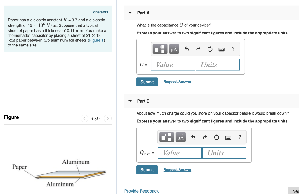
Task: Click the next figure arrow
Action: tap(107, 119)
